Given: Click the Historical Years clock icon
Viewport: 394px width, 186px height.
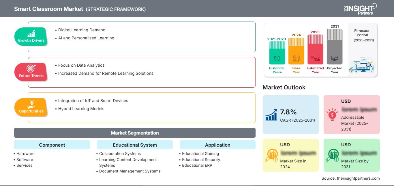Looking at the screenshot, I should click(277, 58).
